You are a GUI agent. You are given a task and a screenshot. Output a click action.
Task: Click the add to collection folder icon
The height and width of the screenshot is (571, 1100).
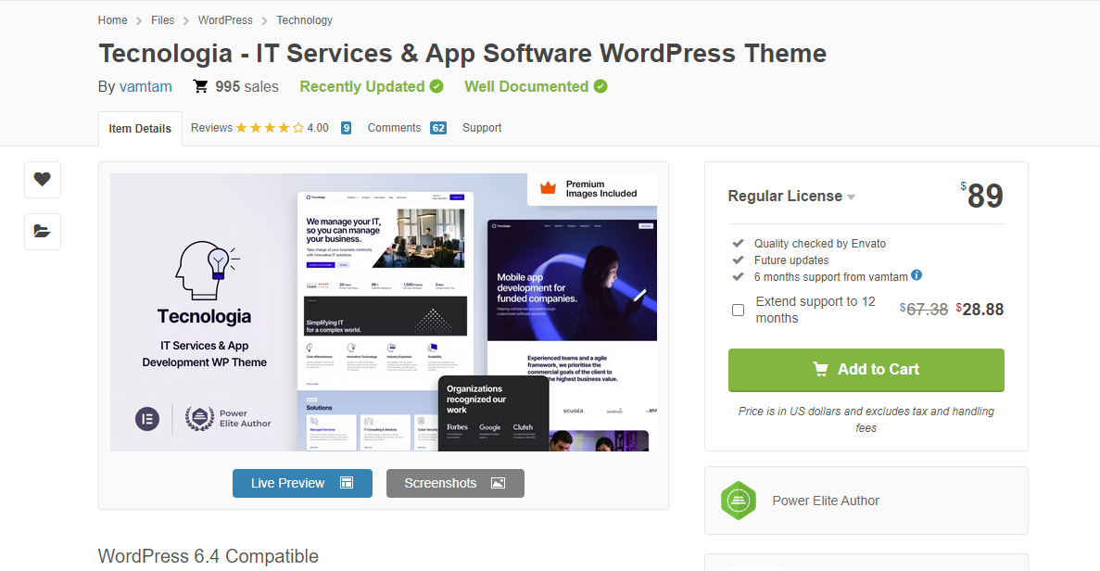click(x=43, y=232)
